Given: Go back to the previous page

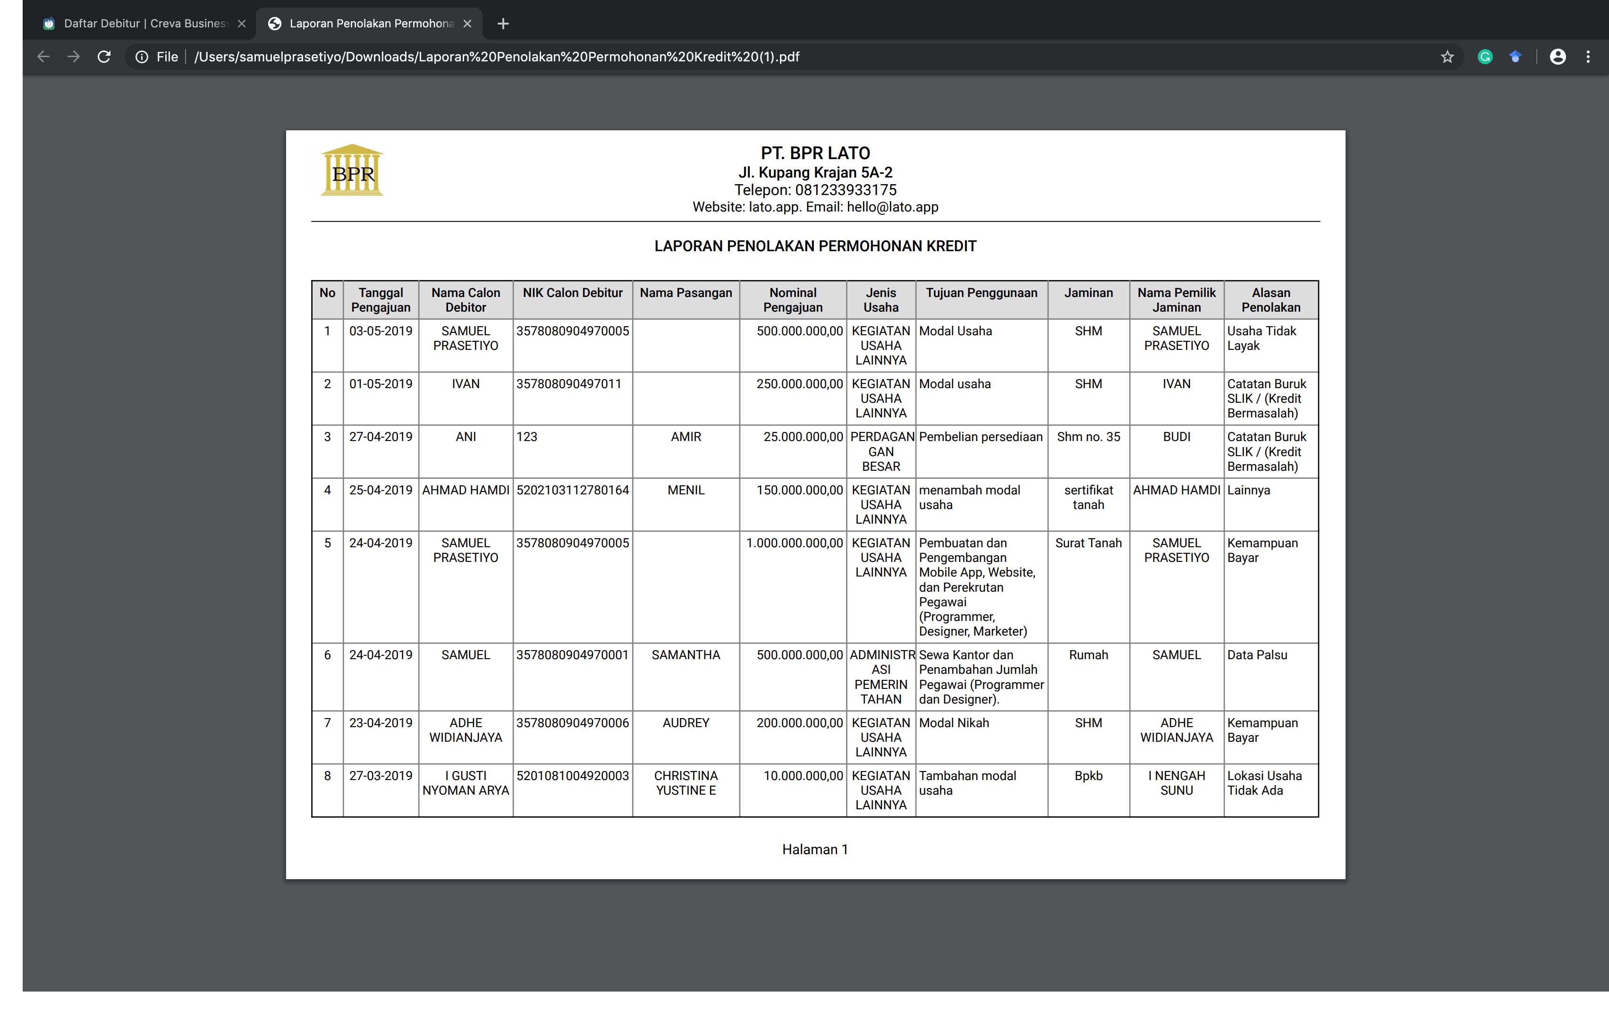Looking at the screenshot, I should click(x=43, y=57).
